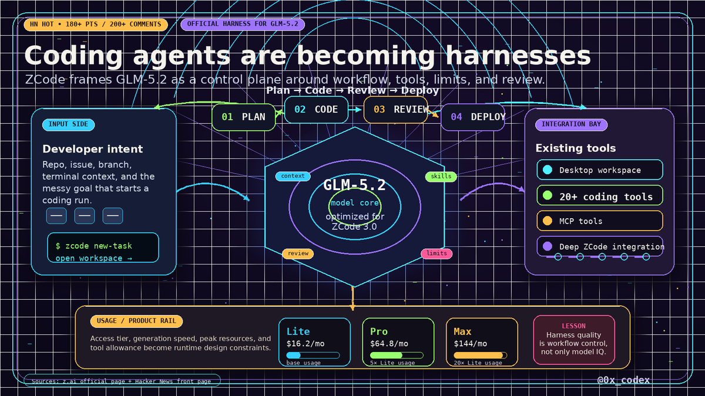Click the INTEGRATION BAY tag

coord(572,124)
